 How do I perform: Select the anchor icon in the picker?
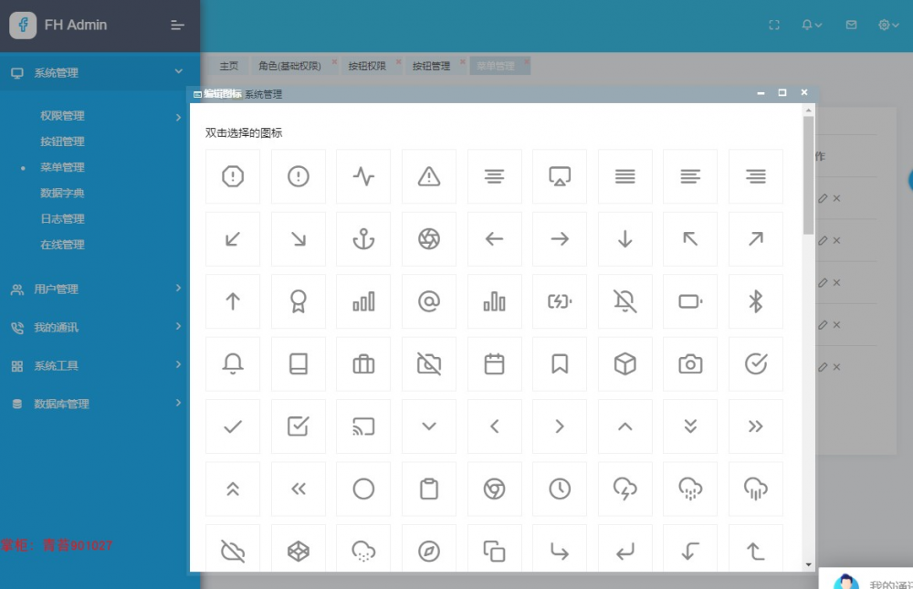click(x=363, y=238)
